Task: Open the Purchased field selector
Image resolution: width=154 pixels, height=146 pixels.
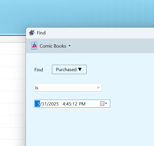Action: [x=69, y=69]
